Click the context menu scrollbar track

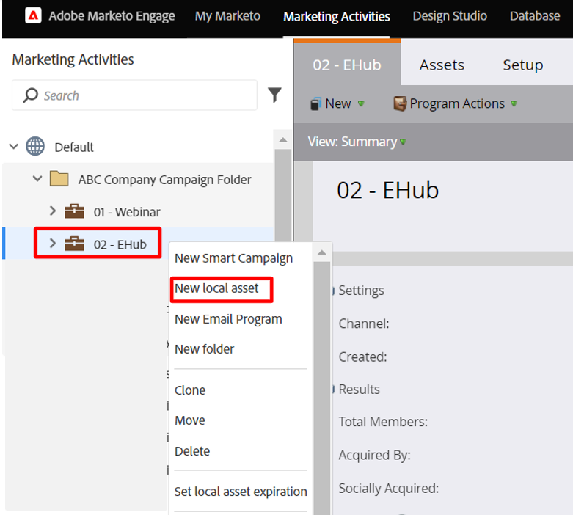click(x=322, y=388)
